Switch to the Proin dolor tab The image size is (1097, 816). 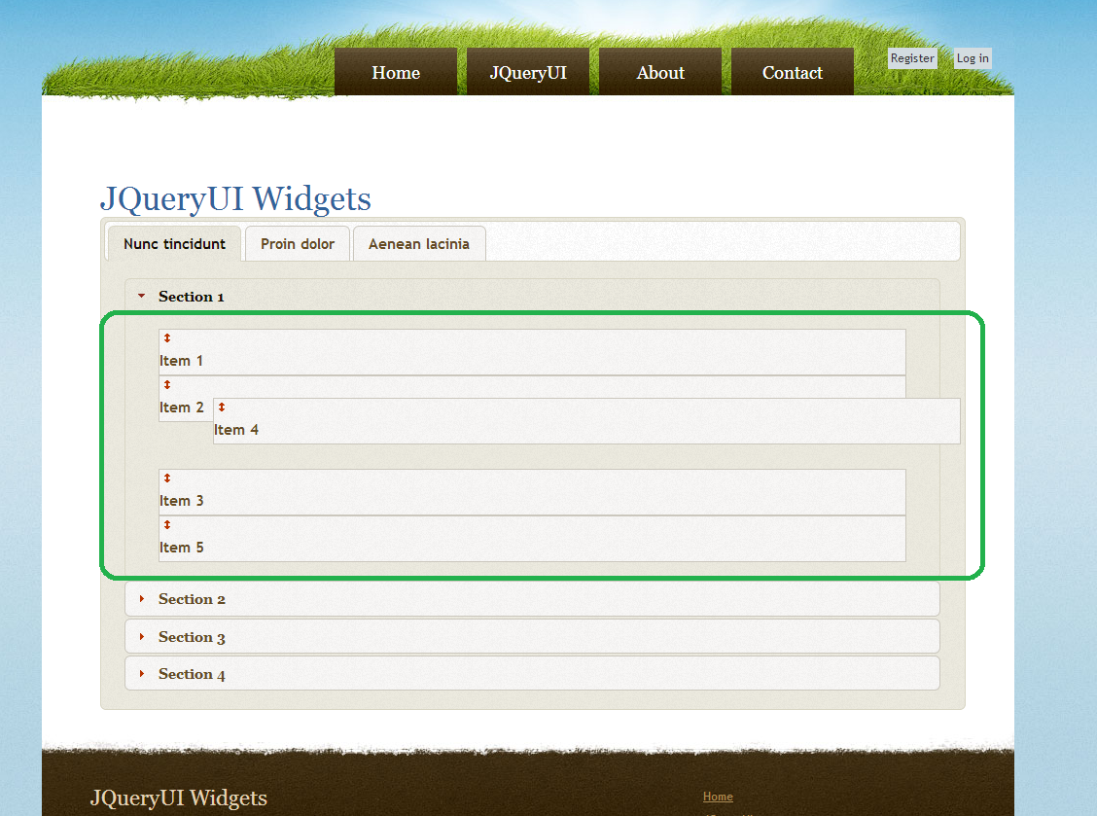point(298,243)
